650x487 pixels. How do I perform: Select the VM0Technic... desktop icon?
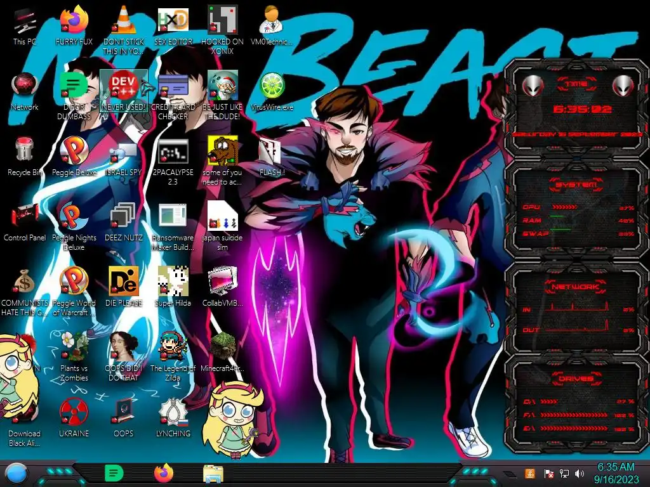pos(271,25)
